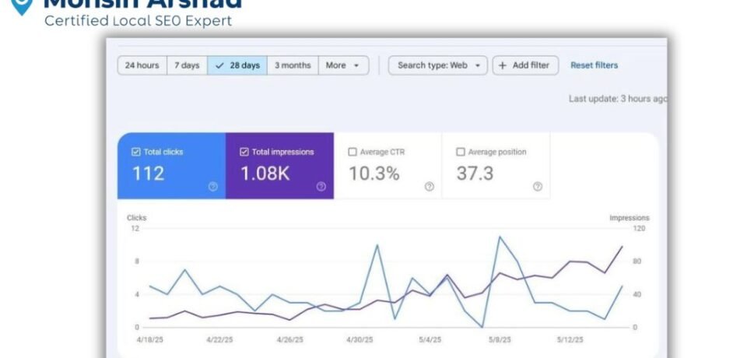Click the 5/8/25 date on chart axis
747x358 pixels.
[x=500, y=340]
